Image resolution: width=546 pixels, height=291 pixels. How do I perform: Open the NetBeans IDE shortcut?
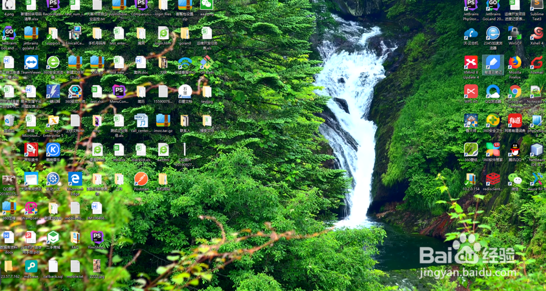click(x=537, y=149)
